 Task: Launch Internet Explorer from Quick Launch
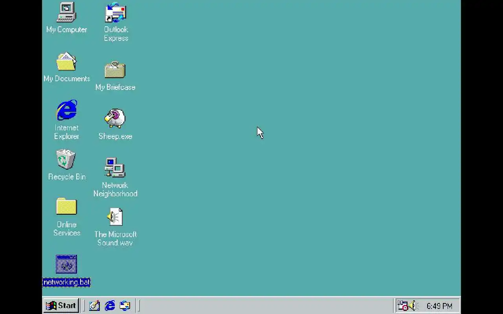click(110, 305)
